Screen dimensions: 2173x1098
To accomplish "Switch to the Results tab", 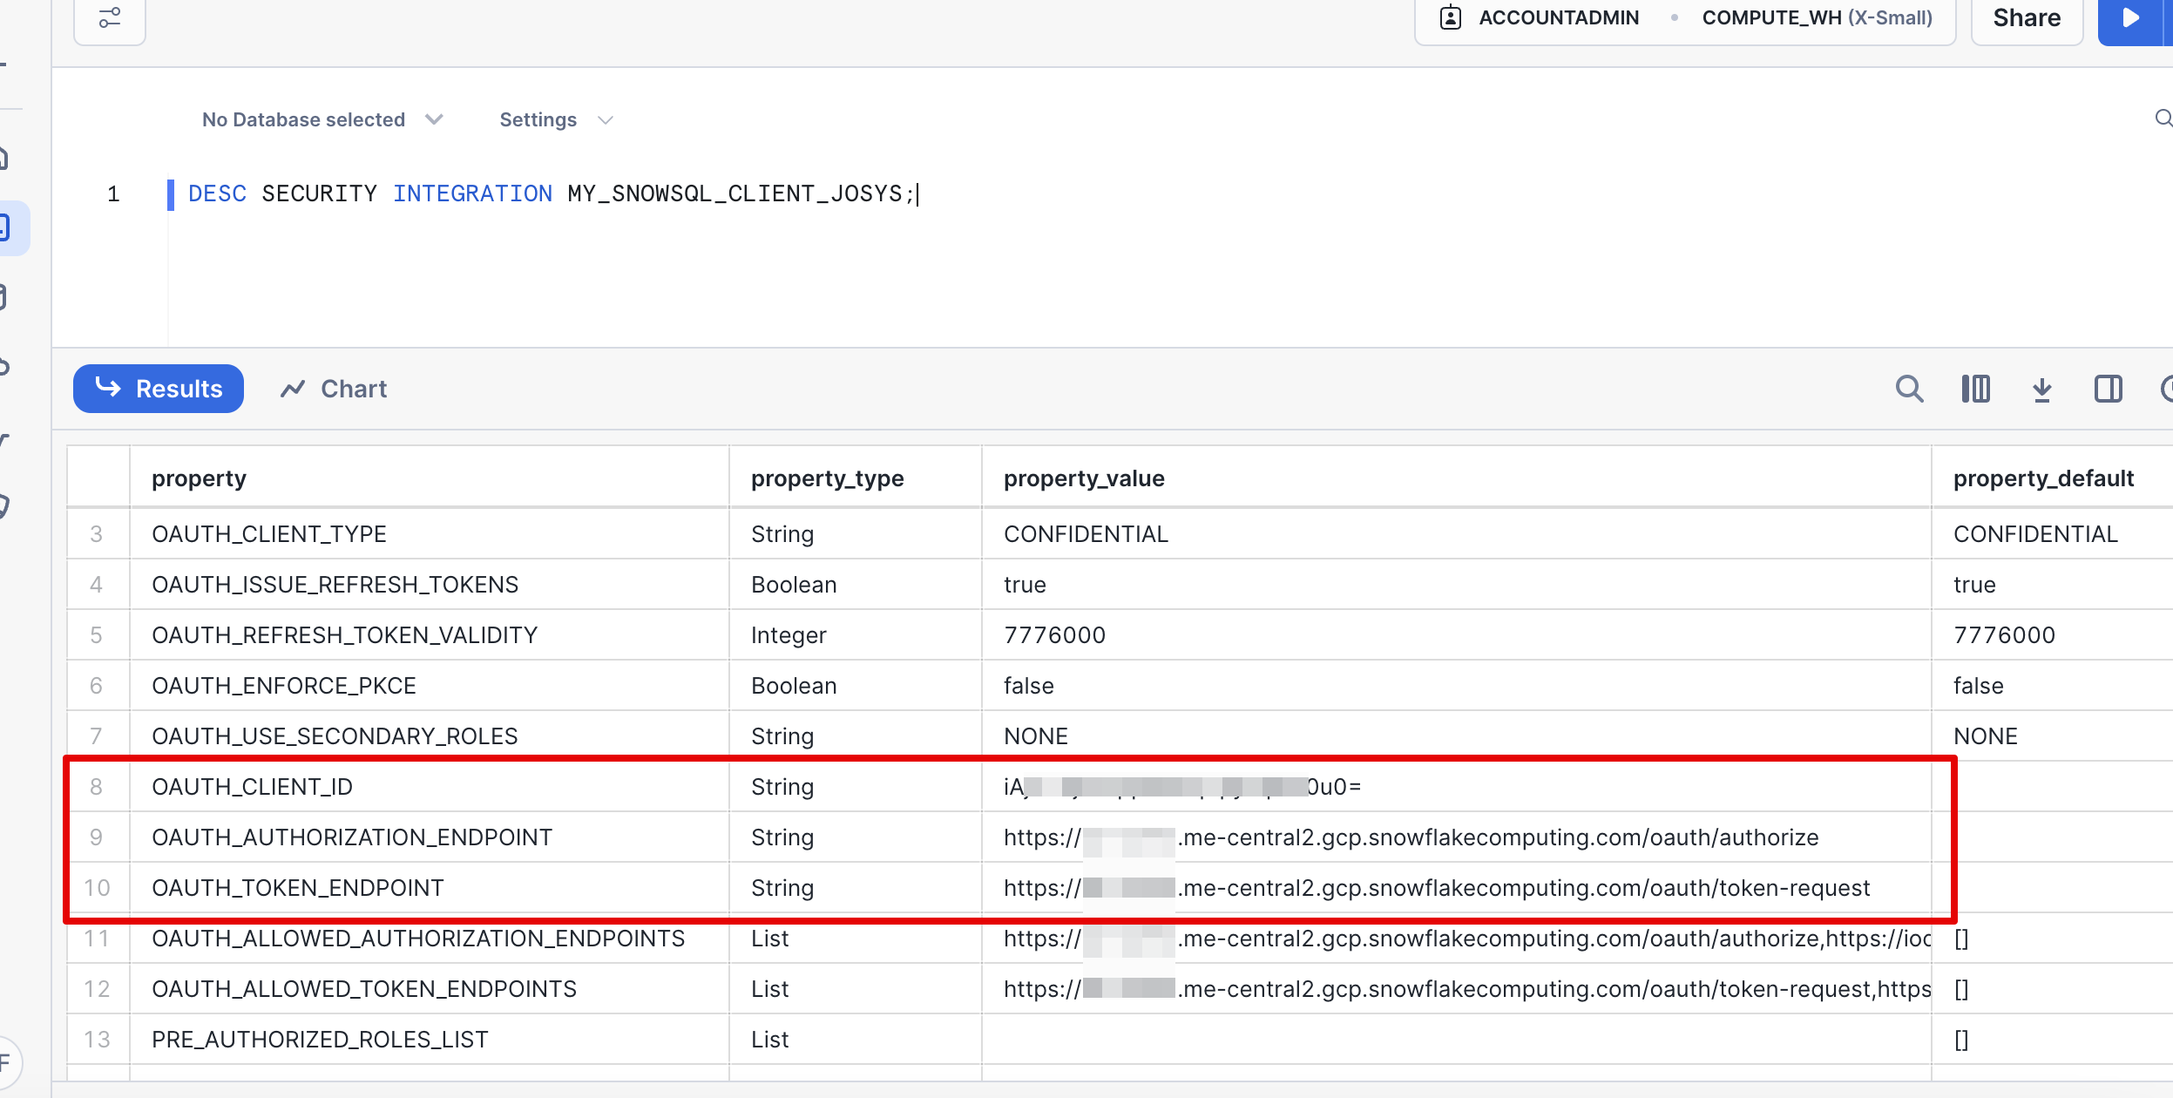I will pyautogui.click(x=159, y=389).
